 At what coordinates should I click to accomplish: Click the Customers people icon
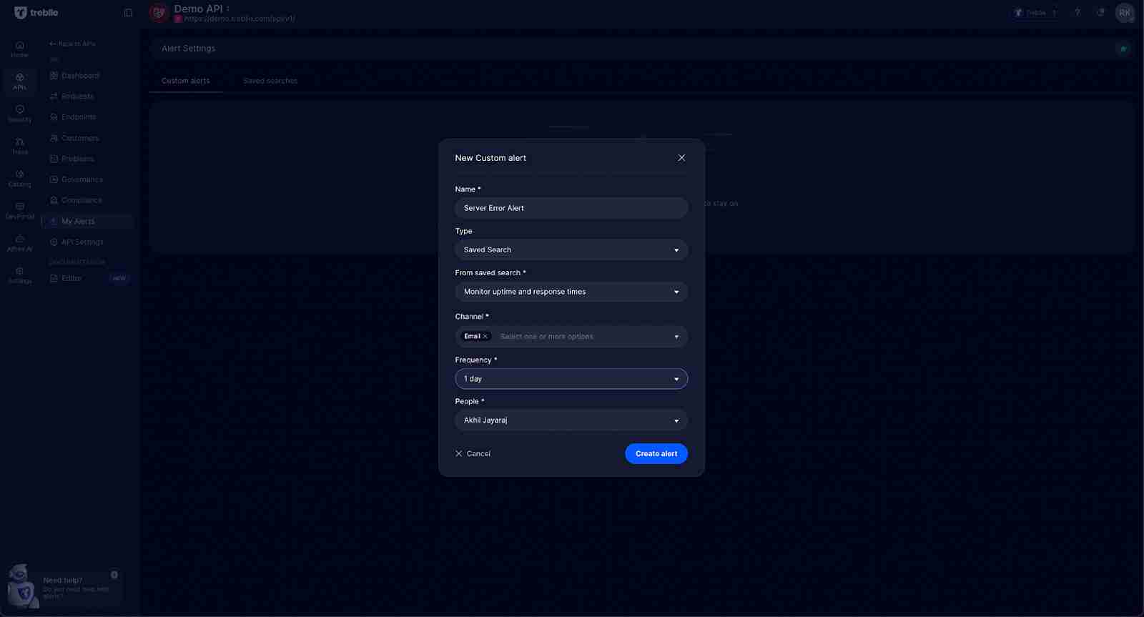coord(54,138)
